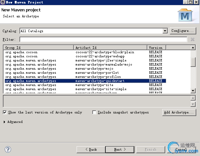Select cocoon-22-archetype-block-plain row
200x156 pixels.
coord(85,52)
